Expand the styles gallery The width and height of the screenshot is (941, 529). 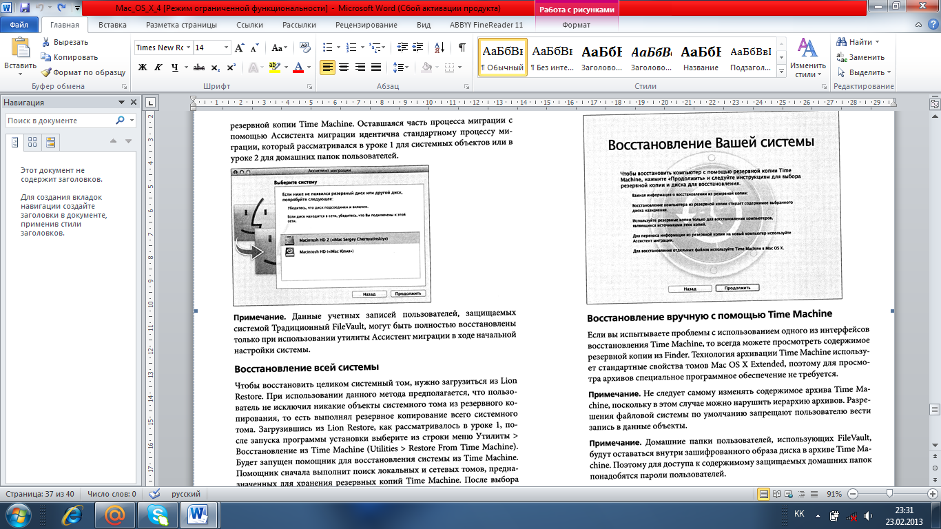pos(780,71)
